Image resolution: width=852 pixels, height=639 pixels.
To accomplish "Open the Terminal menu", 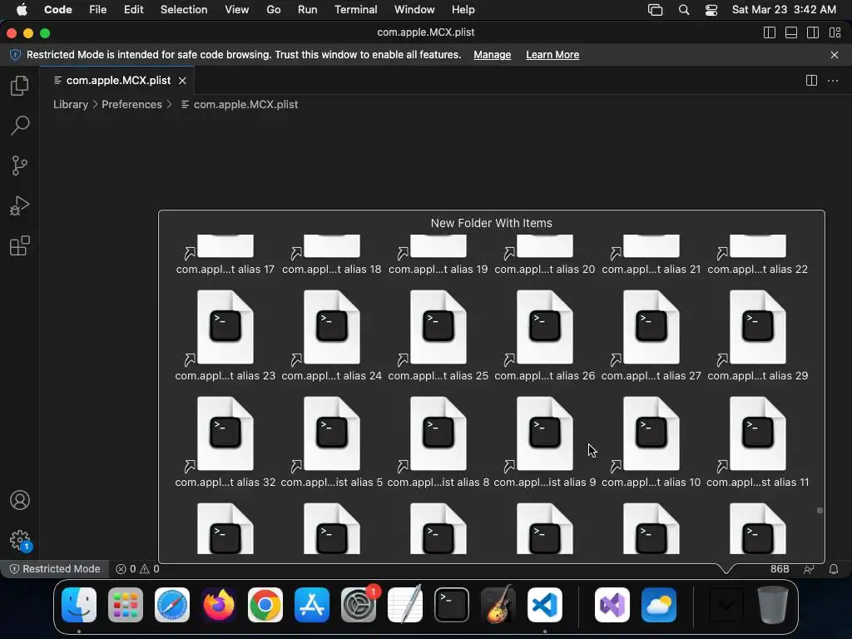I will (x=355, y=10).
